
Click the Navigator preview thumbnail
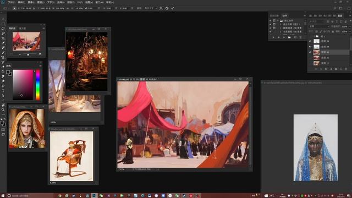tap(26, 41)
